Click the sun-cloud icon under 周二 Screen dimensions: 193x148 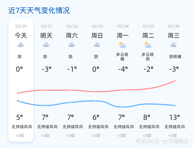point(148,44)
